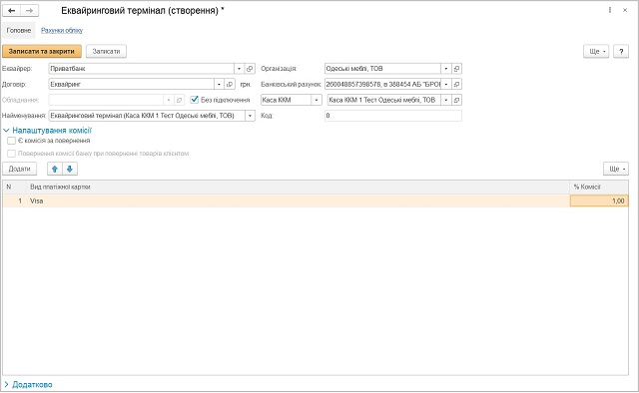This screenshot has width=639, height=393.
Task: Open the Рахунки обліку tab link
Action: coord(62,30)
